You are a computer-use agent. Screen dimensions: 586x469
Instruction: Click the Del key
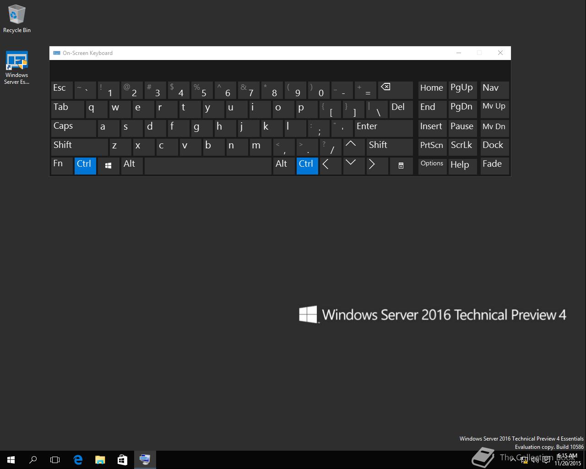click(401, 109)
